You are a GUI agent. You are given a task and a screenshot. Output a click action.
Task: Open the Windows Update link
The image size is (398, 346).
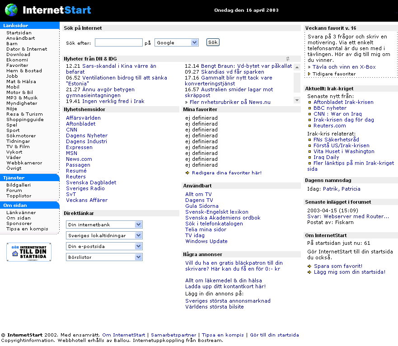206,241
